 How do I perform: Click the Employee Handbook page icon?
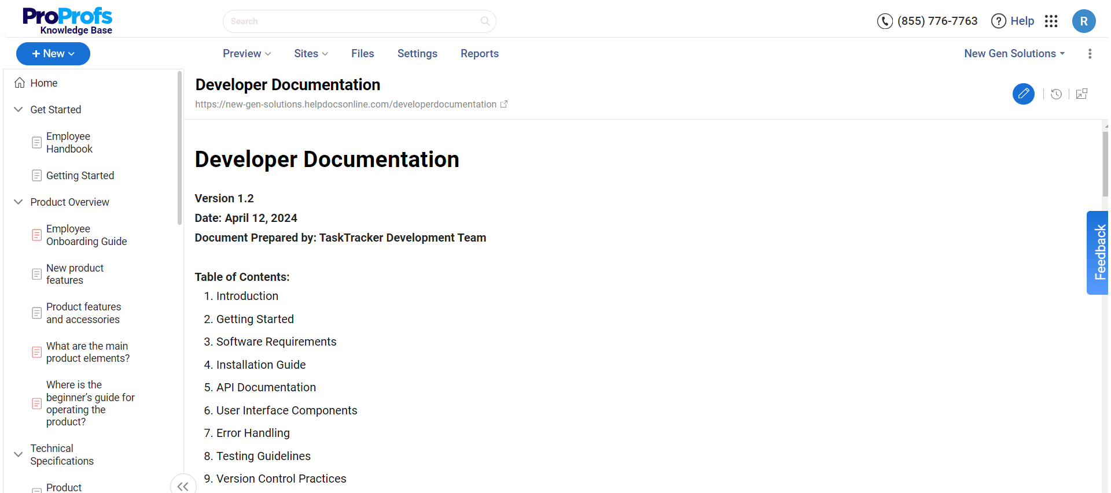(x=37, y=142)
